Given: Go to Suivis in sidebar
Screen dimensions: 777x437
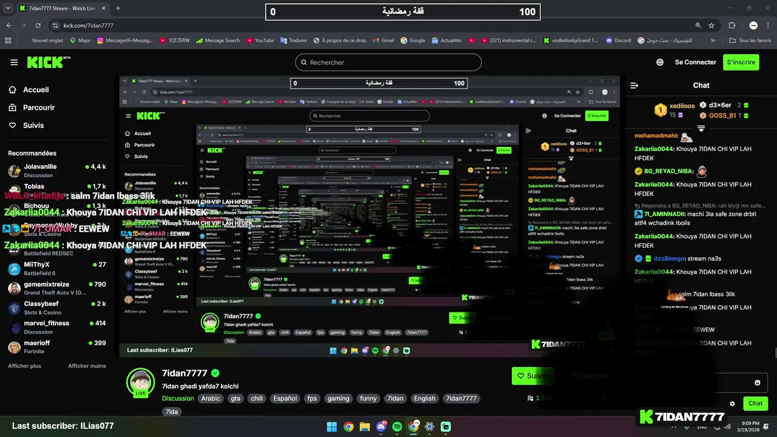Looking at the screenshot, I should (33, 125).
